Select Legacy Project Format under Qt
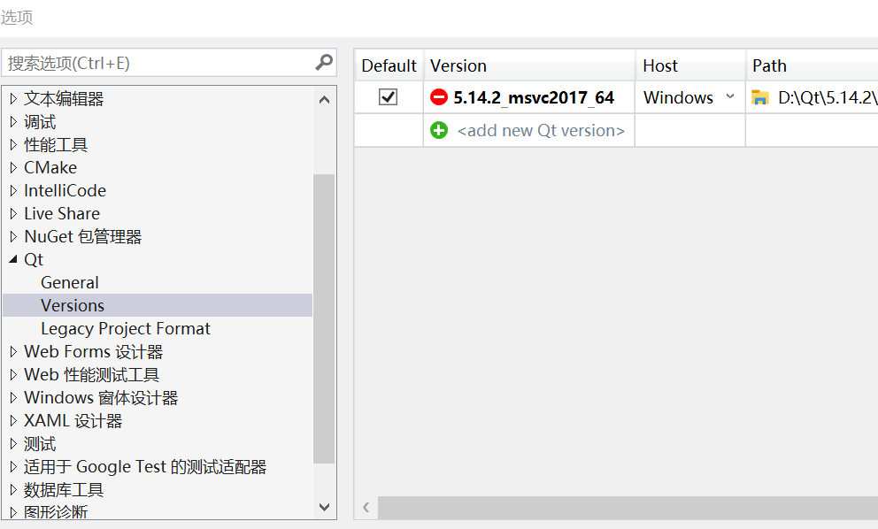The image size is (878, 529). 125,328
